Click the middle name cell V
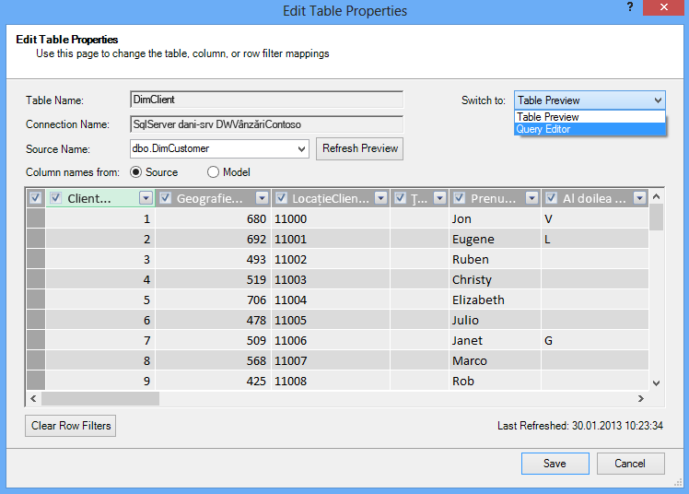This screenshot has width=689, height=494. 594,218
